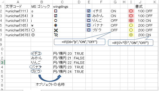This screenshot has width=159, height=91.
Task: Click the ON value beside イチゴ in column G
Action: 113,11
